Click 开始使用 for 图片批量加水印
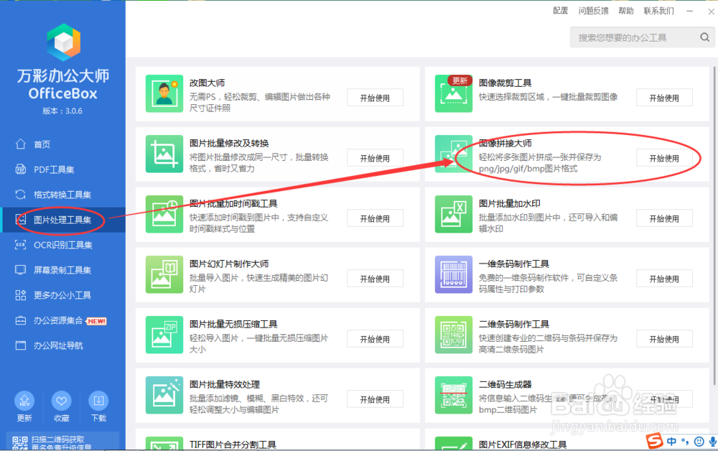This screenshot has width=718, height=451. coord(664,219)
